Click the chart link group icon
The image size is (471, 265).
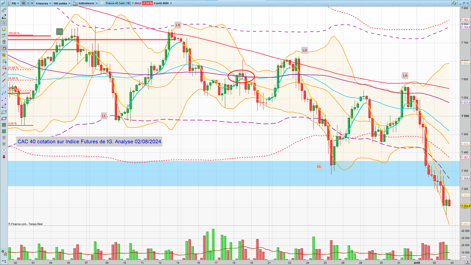coord(9,3)
